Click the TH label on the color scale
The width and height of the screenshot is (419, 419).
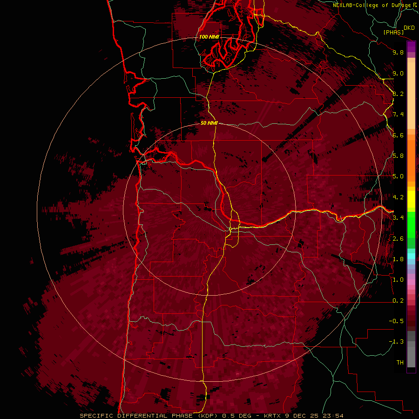point(400,363)
